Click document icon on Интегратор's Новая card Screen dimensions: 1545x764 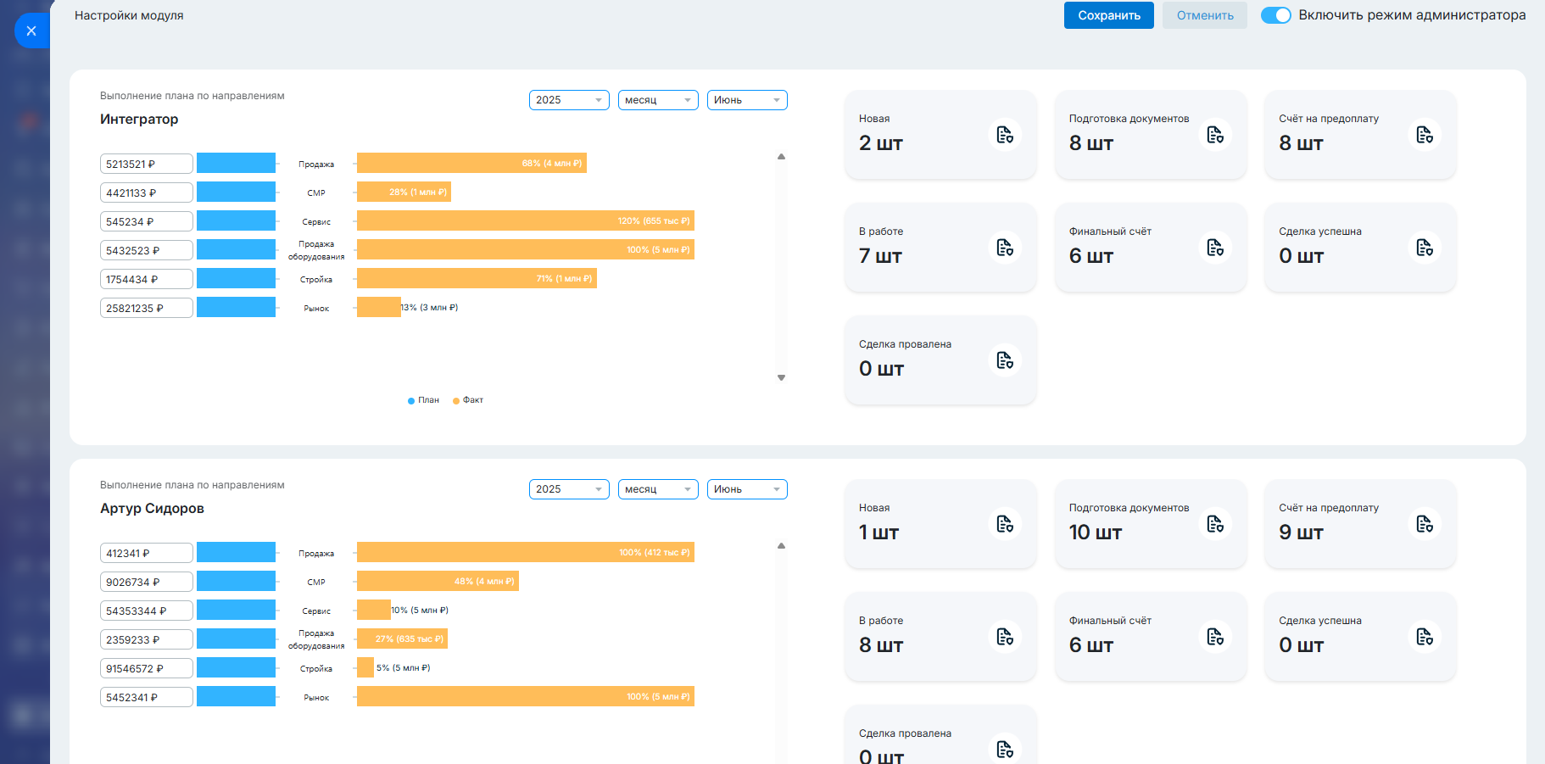point(1005,135)
